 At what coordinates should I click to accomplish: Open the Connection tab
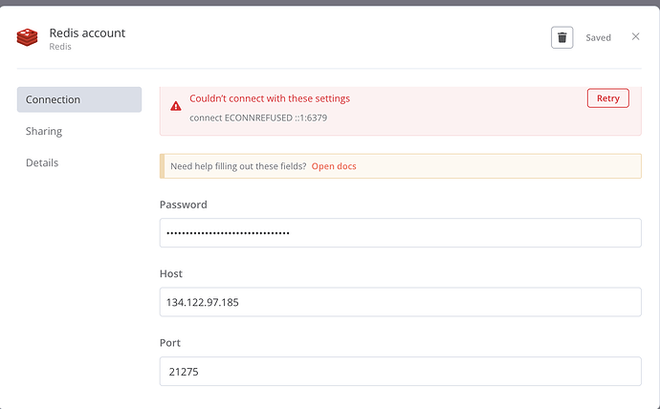tap(79, 99)
